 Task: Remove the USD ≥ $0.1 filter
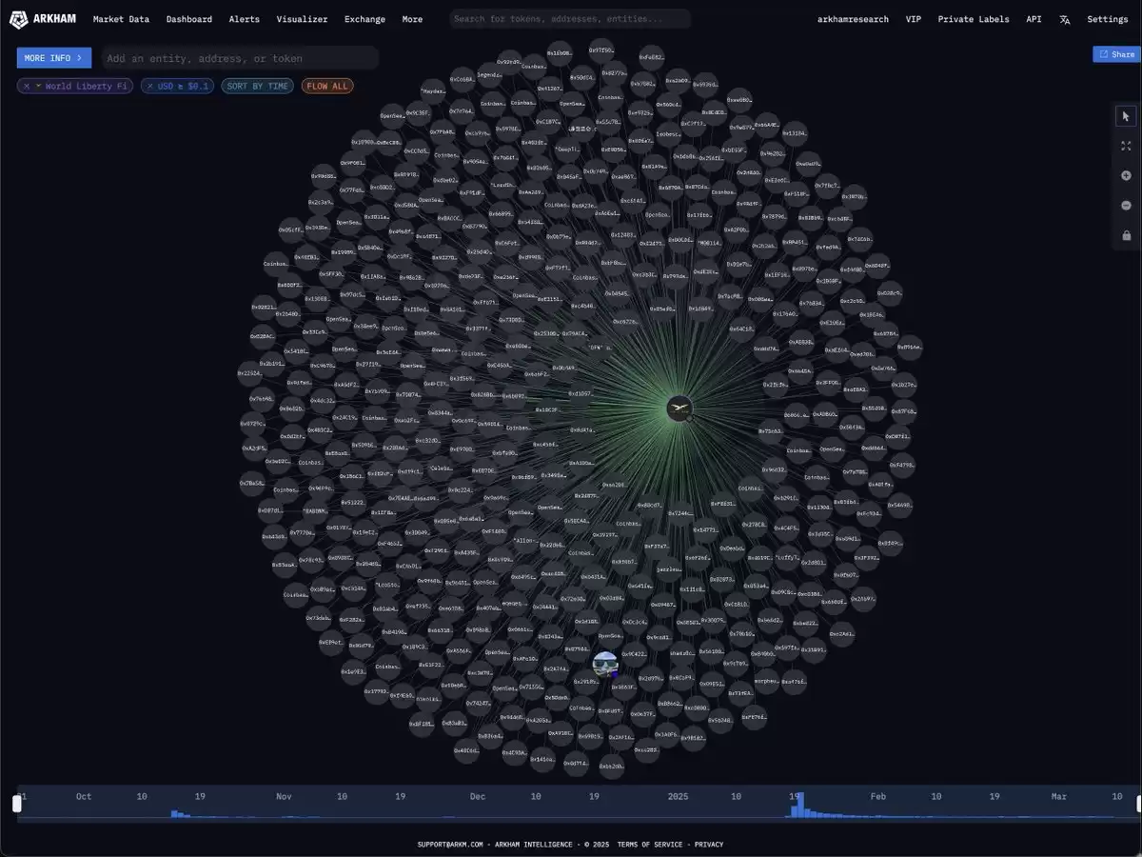pyautogui.click(x=149, y=86)
